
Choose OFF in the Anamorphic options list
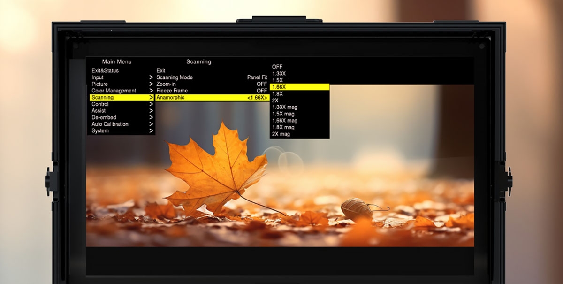277,67
